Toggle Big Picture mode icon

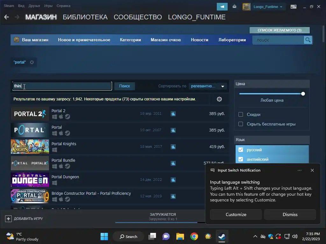[293, 7]
